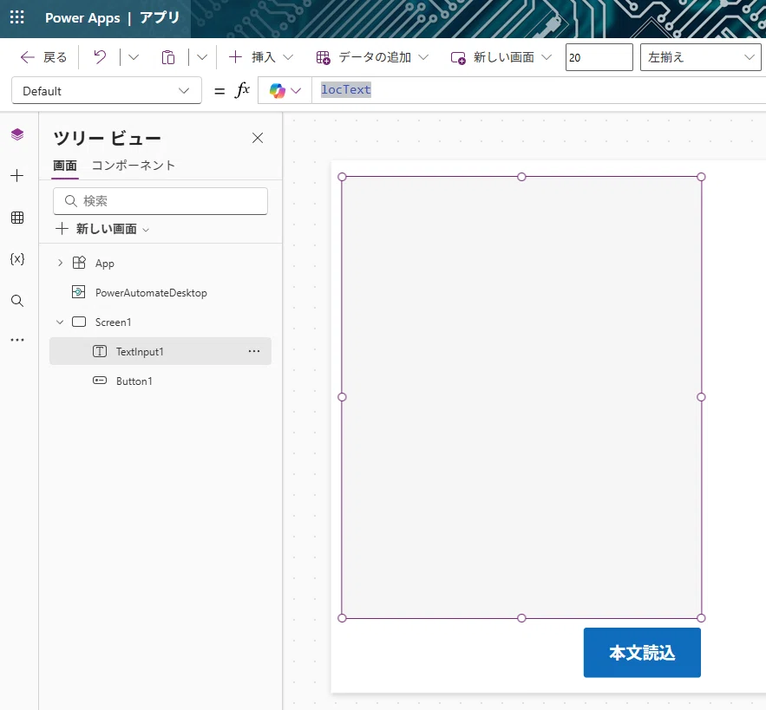This screenshot has width=766, height=710.
Task: Open the more ellipsis in left sidebar
Action: tap(17, 340)
